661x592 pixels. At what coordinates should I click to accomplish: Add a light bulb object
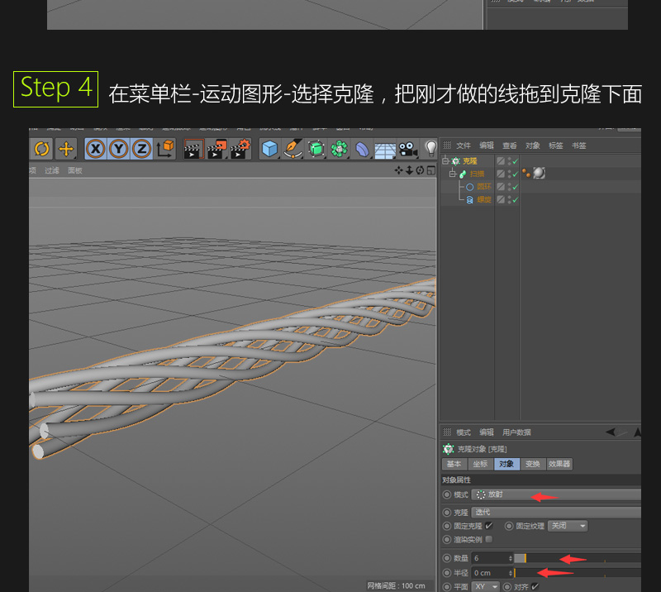[x=430, y=149]
